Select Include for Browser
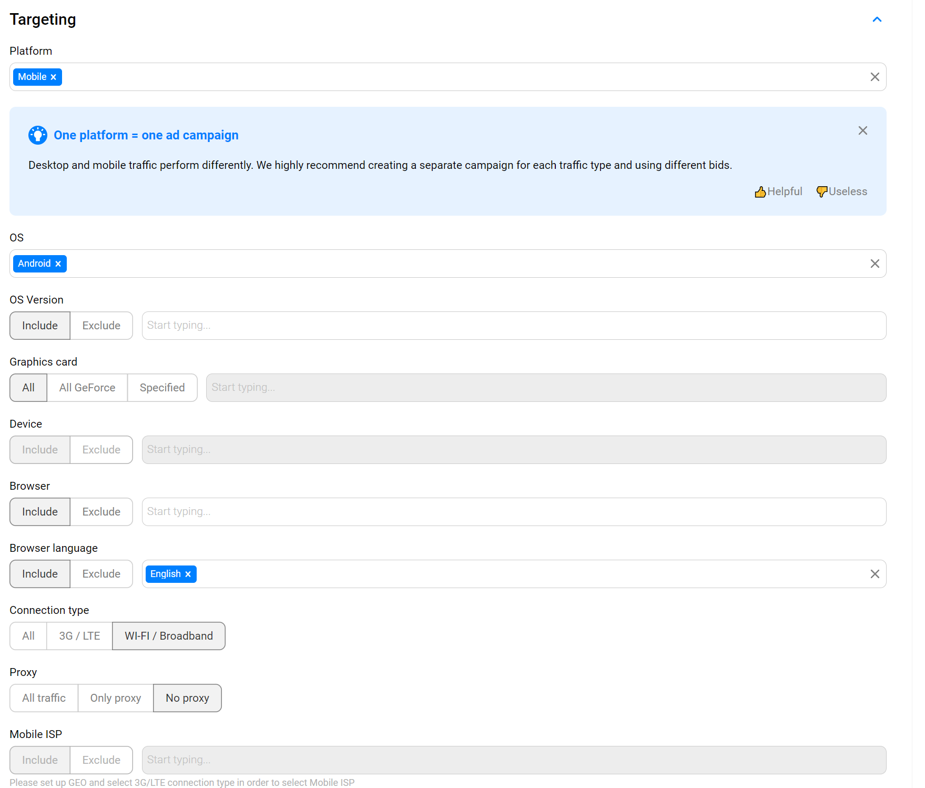Image resolution: width=925 pixels, height=788 pixels. (x=40, y=512)
